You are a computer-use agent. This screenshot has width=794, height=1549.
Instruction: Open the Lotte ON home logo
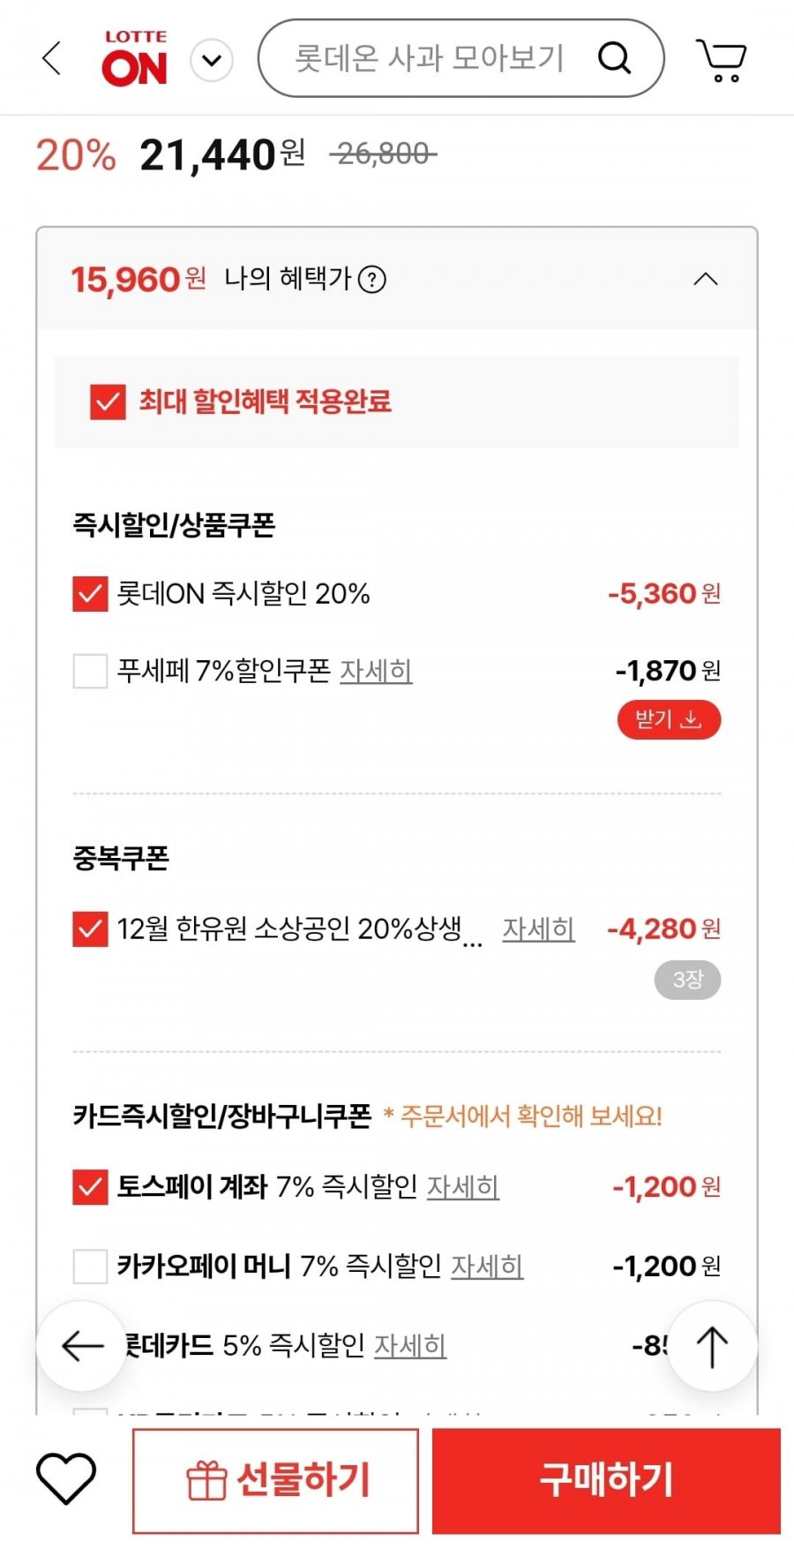pos(134,59)
